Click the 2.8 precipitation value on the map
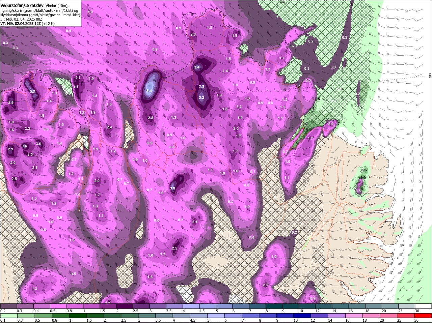Screen dimensions: 432x323 tap(151, 118)
